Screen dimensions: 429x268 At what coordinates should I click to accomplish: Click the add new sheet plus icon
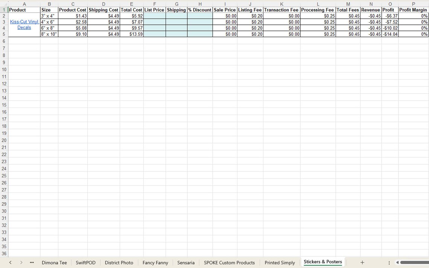click(362, 262)
